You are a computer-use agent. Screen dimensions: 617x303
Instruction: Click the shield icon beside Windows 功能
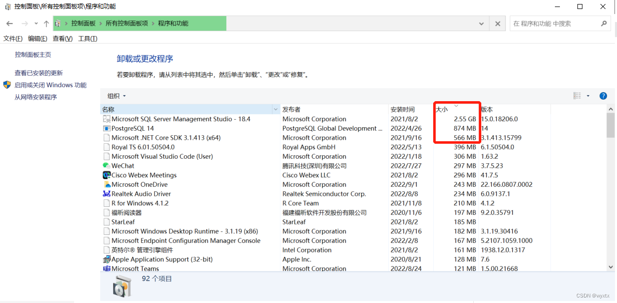point(7,85)
